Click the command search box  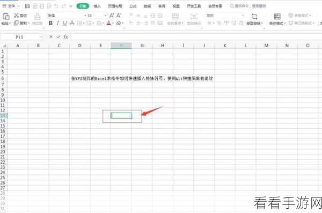[248, 6]
